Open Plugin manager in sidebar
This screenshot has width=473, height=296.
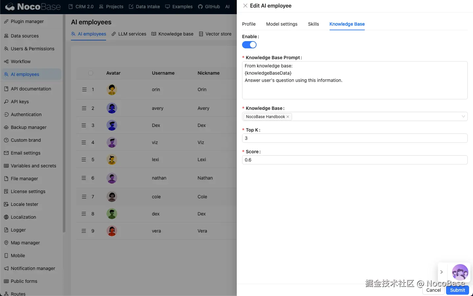[27, 21]
